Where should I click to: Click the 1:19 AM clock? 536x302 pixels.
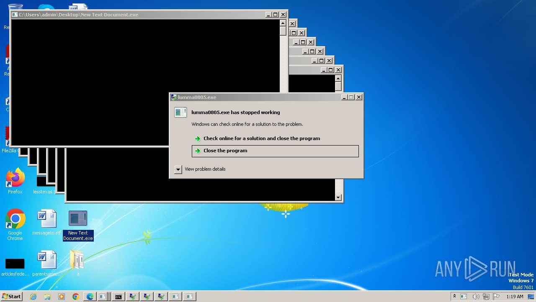tap(515, 297)
